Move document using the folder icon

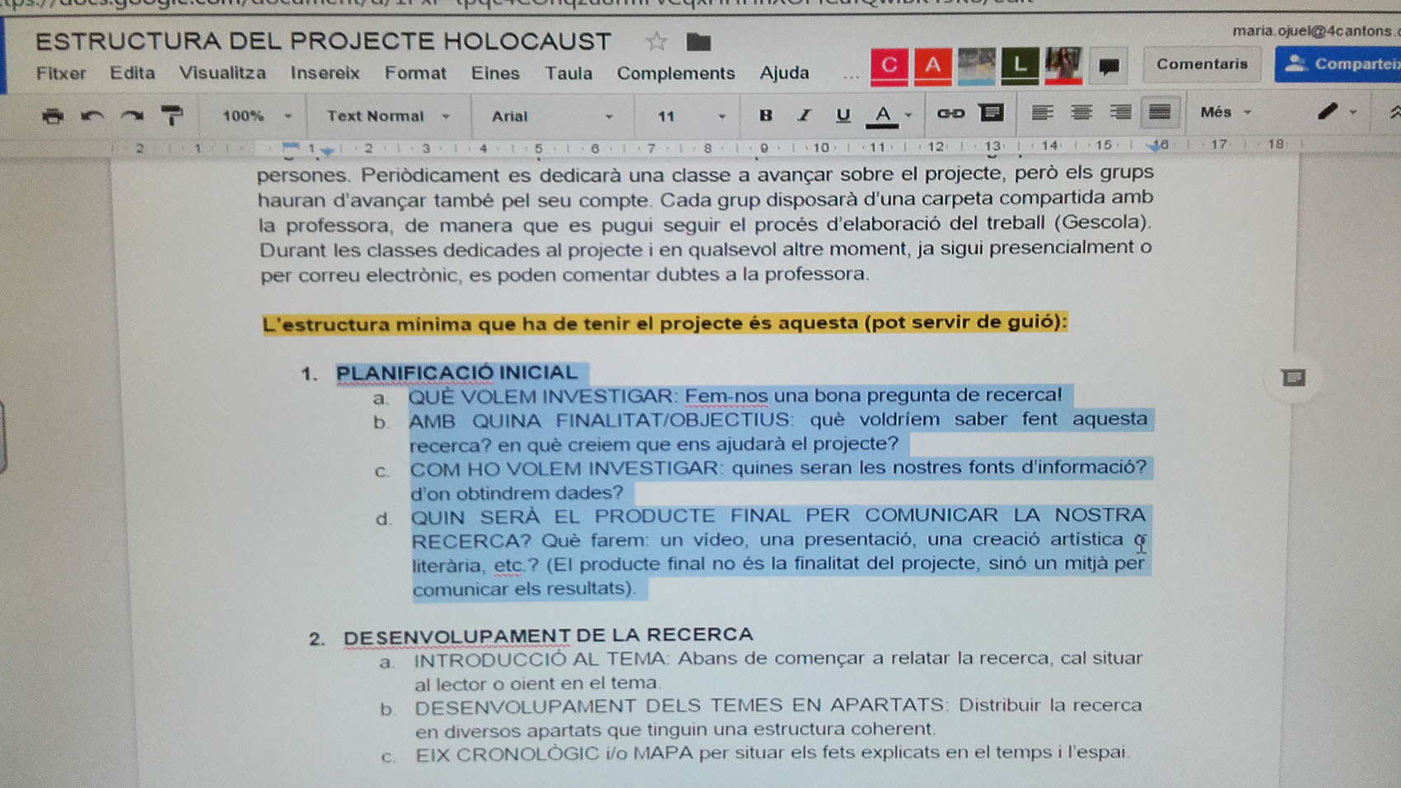(698, 41)
